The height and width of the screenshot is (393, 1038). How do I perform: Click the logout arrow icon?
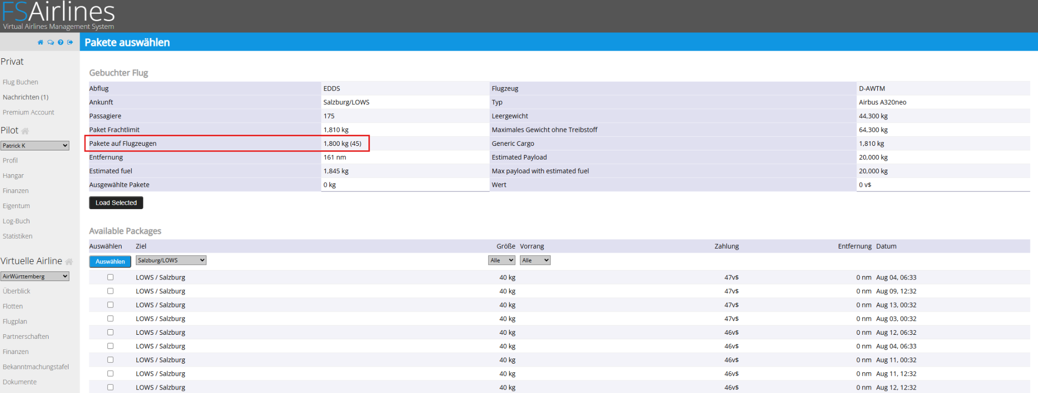click(70, 43)
